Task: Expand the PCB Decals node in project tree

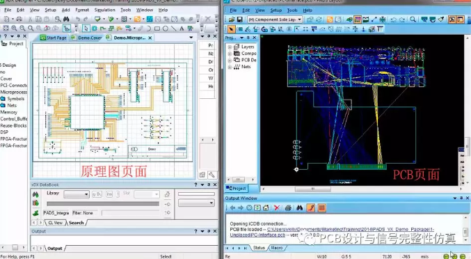Action: (230, 60)
